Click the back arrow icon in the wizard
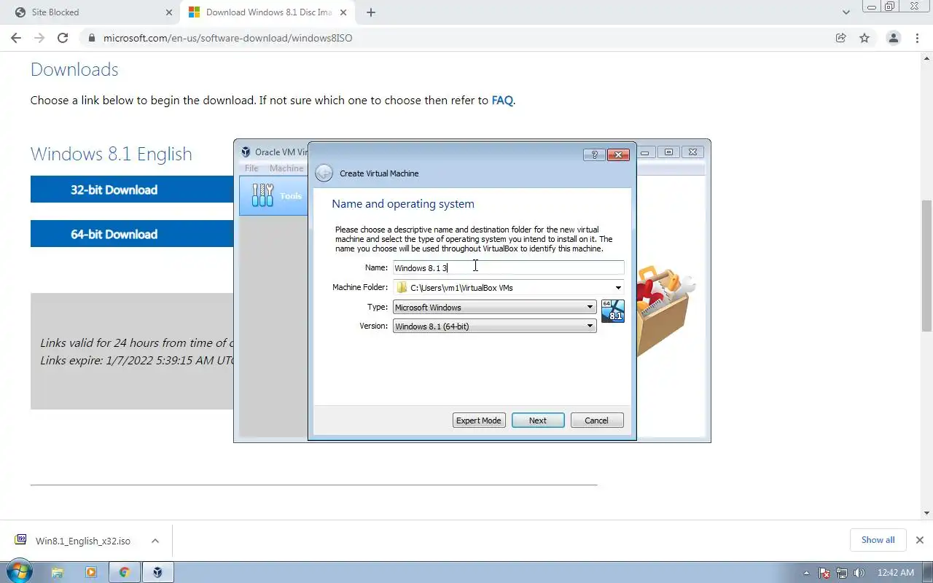The image size is (933, 583). coord(324,173)
